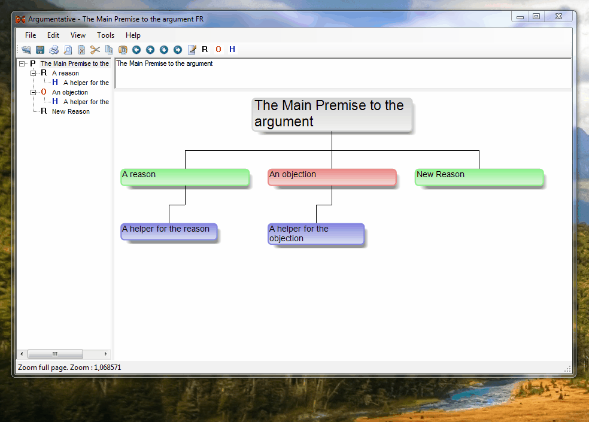589x422 pixels.
Task: Click the Open file toolbar icon
Action: tap(26, 50)
